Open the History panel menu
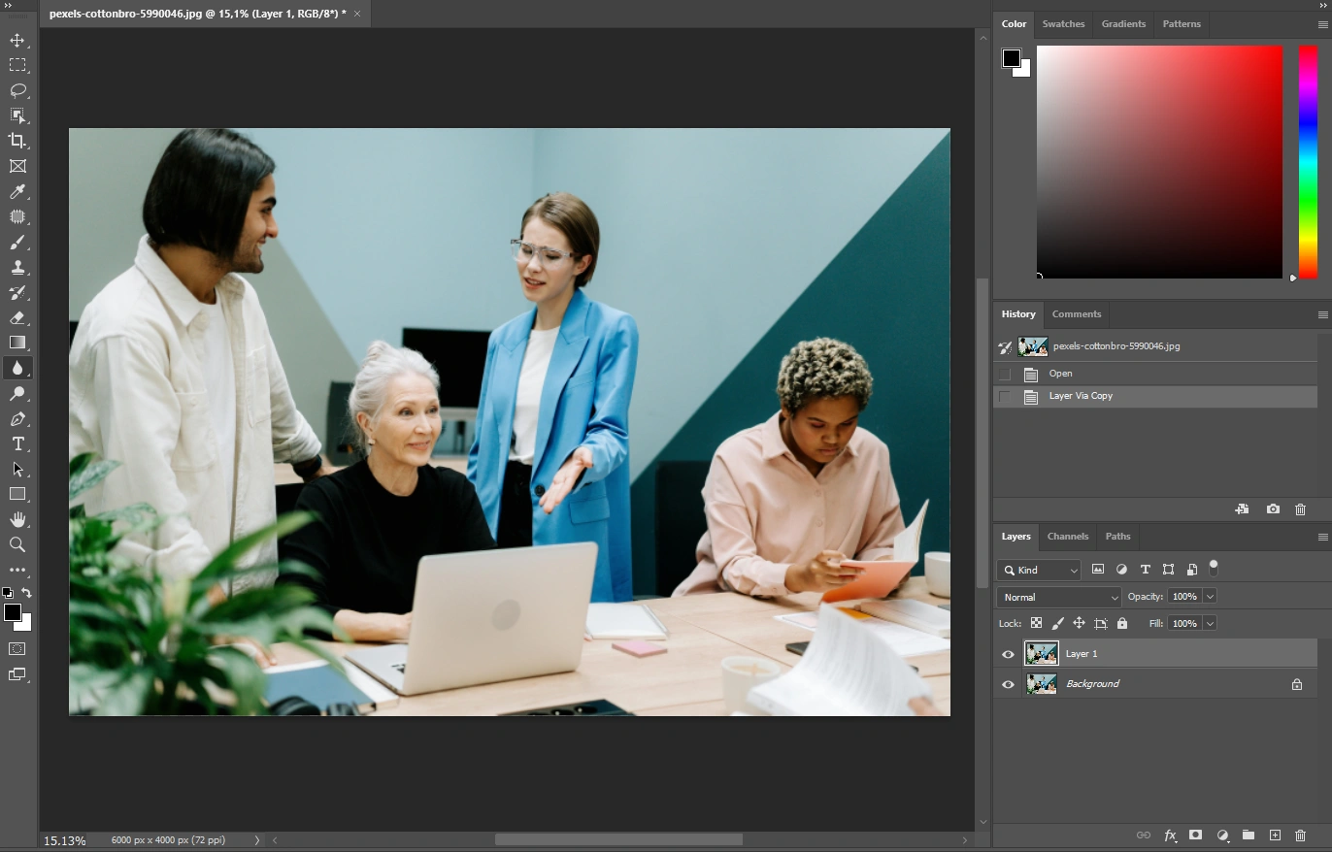Screen dimensions: 1332x852 coord(1322,314)
